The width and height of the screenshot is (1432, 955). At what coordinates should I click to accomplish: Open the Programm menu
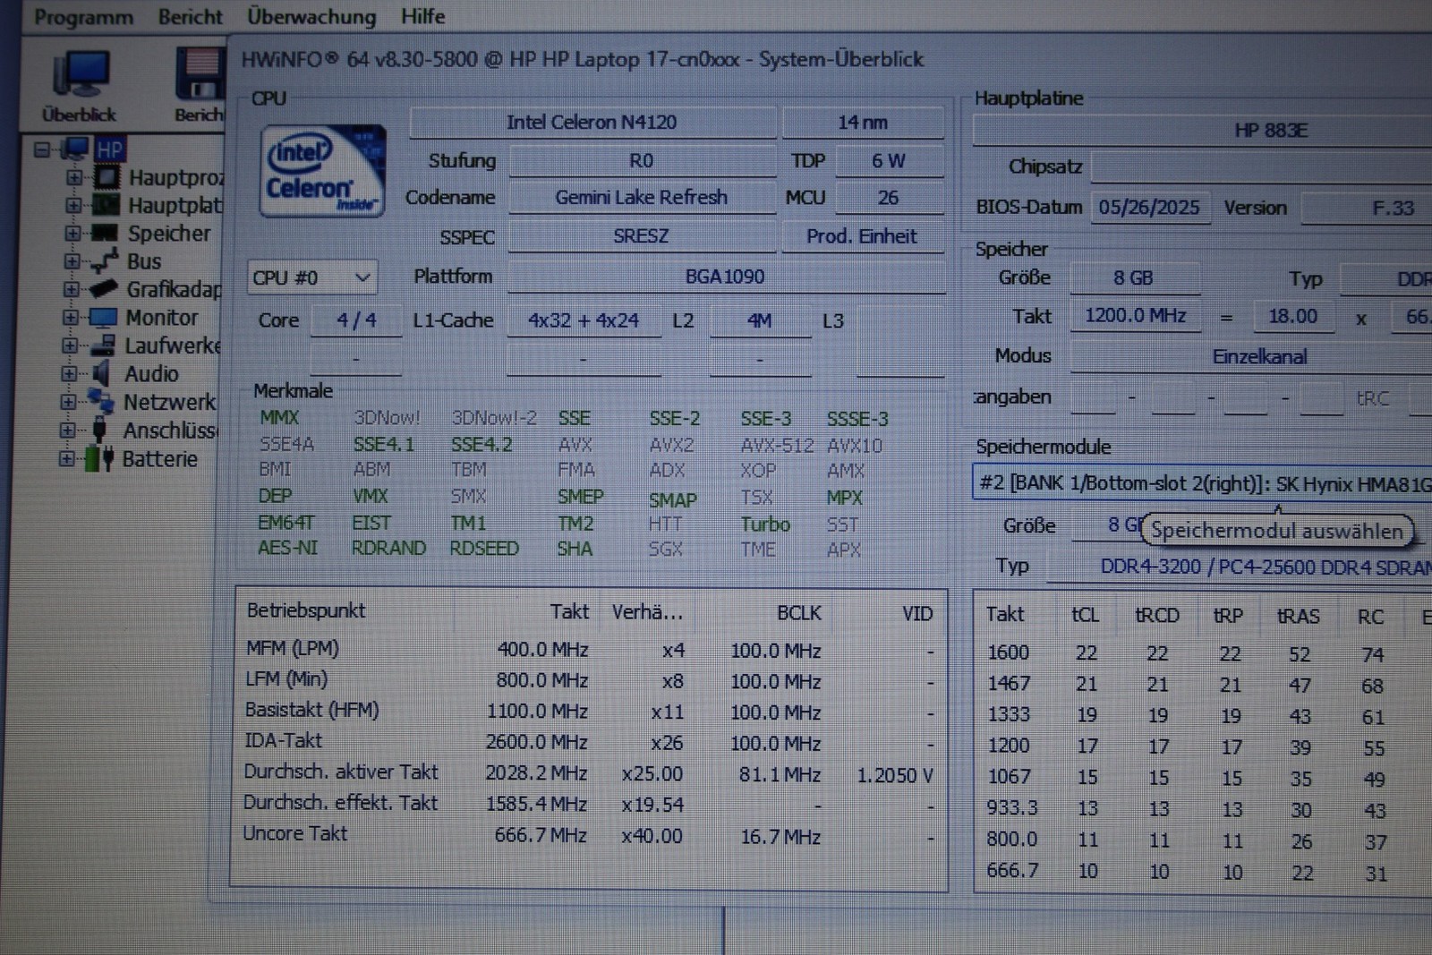pyautogui.click(x=83, y=17)
